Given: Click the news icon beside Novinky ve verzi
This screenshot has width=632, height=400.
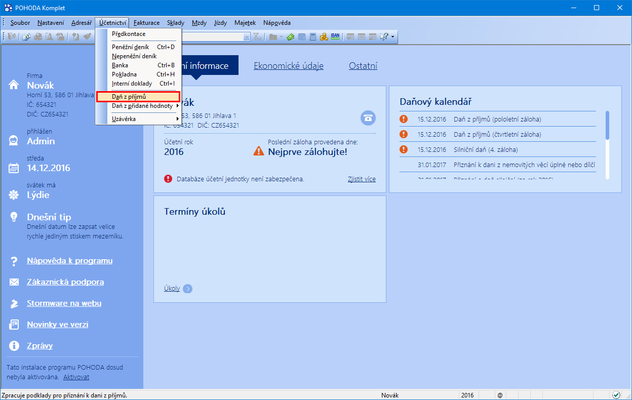Looking at the screenshot, I should pyautogui.click(x=14, y=325).
